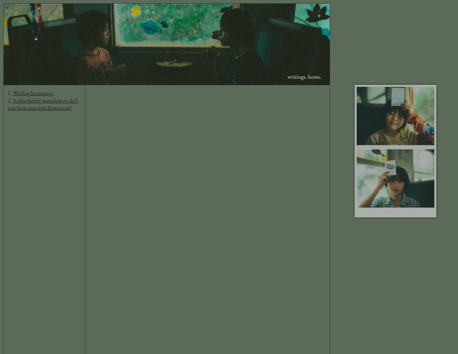Screen dimensions: 458x354
Task: Click the card held up in bottom photo
Action: [x=391, y=166]
